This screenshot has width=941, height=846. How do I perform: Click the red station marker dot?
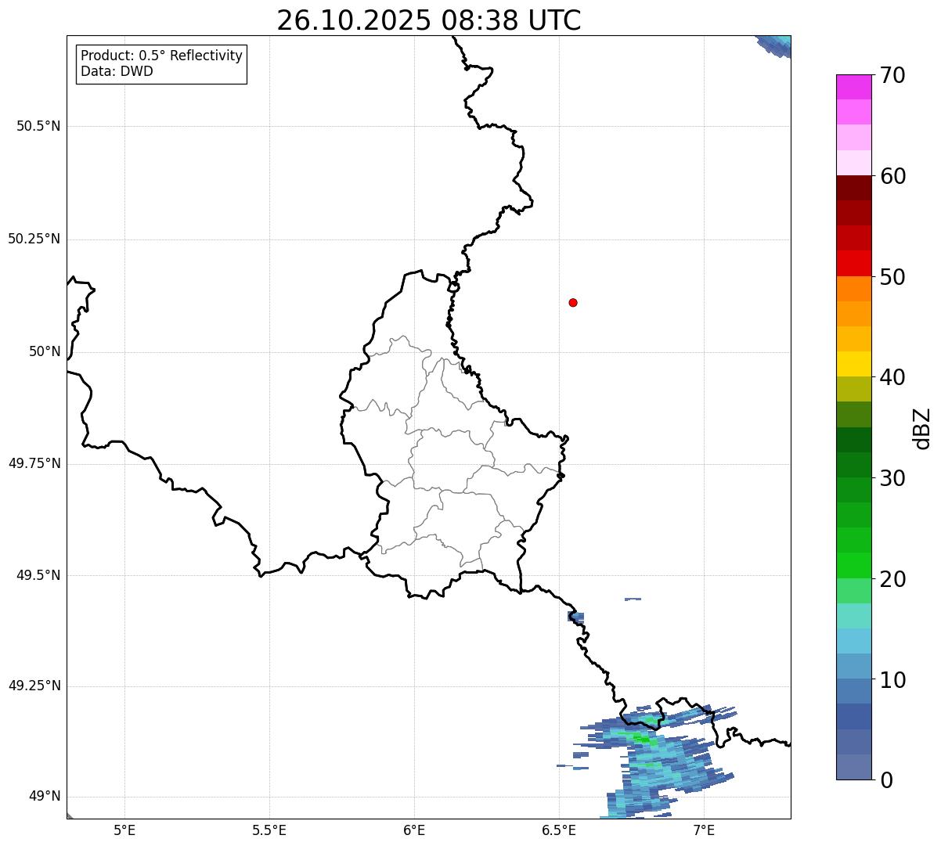tap(573, 302)
